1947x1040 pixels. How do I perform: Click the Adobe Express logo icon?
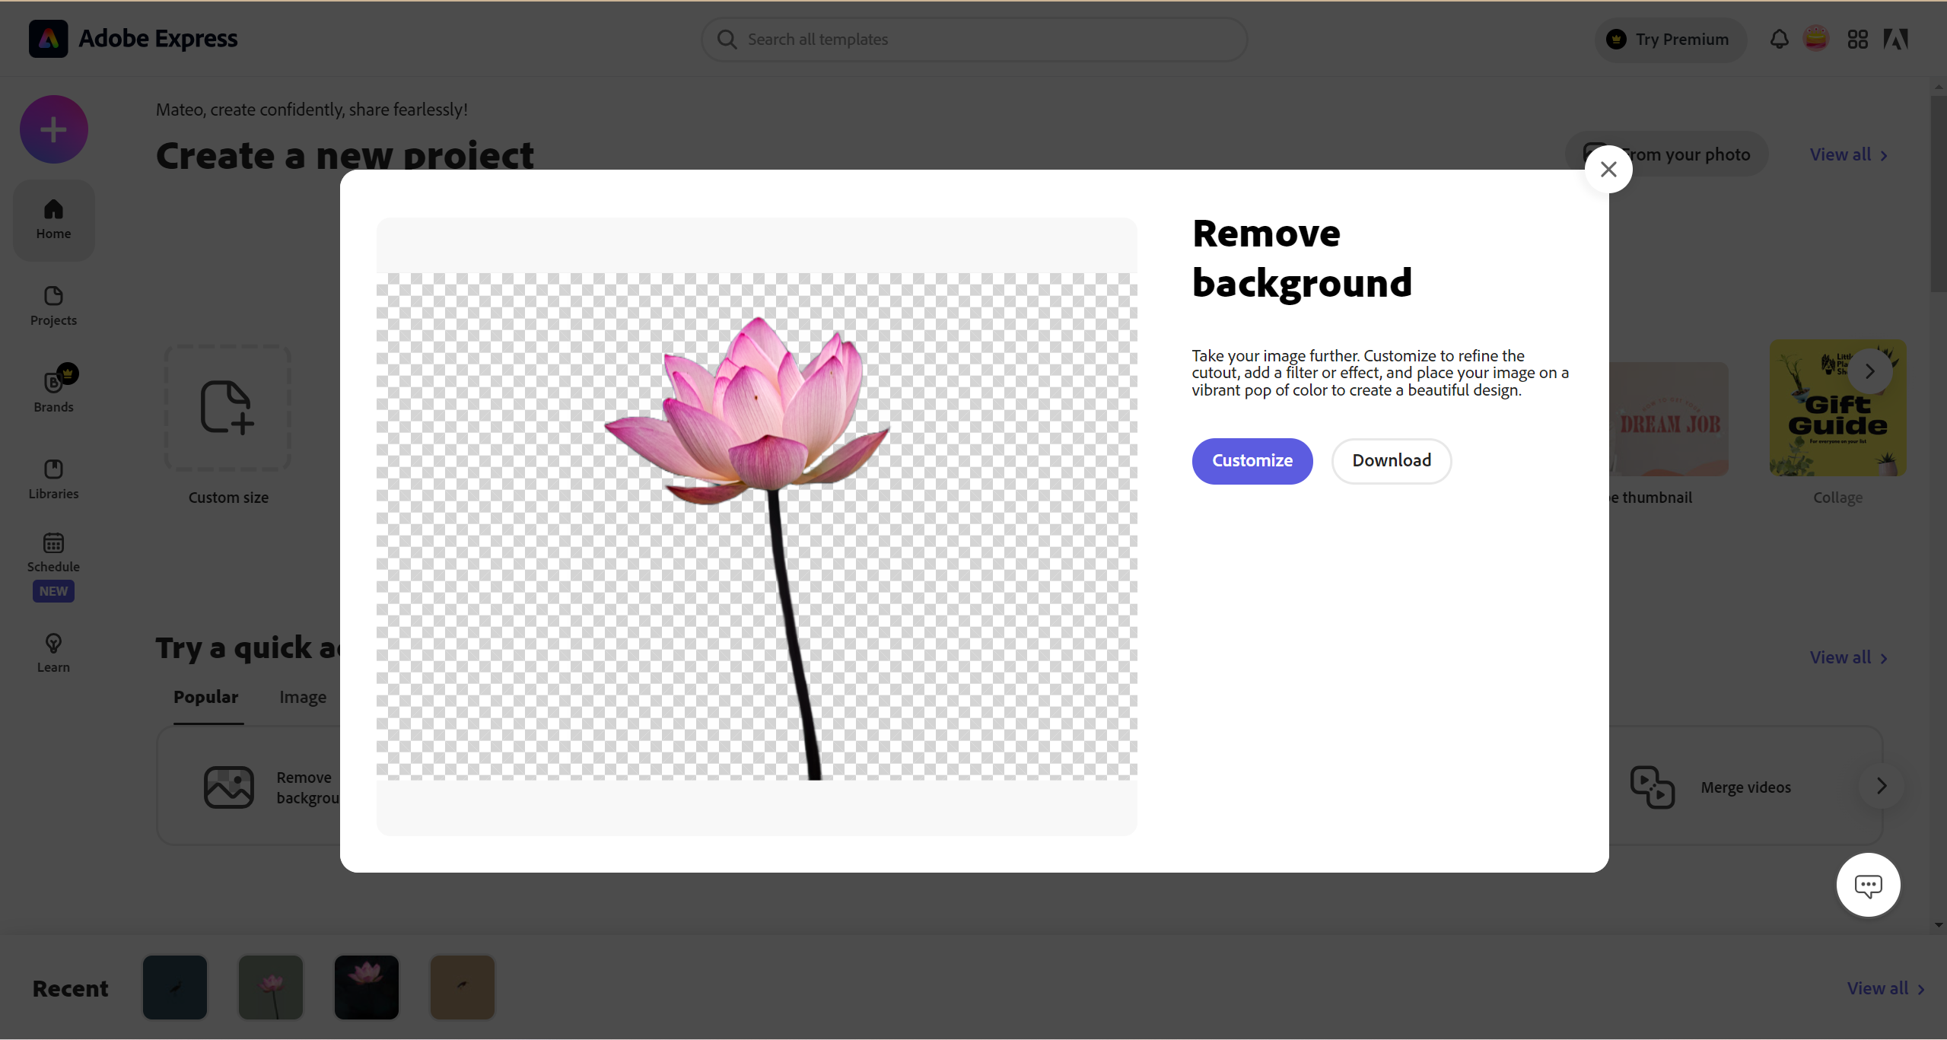(48, 39)
